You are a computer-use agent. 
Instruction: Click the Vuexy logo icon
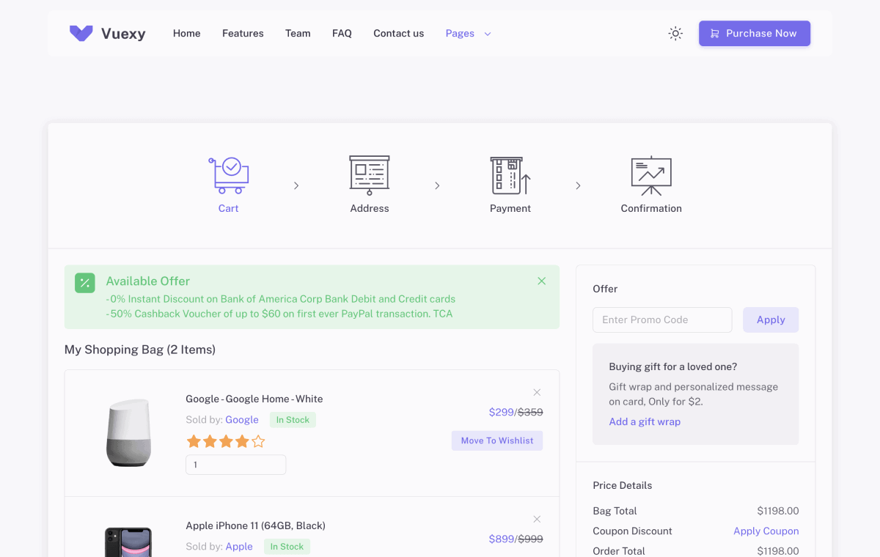[x=81, y=33]
